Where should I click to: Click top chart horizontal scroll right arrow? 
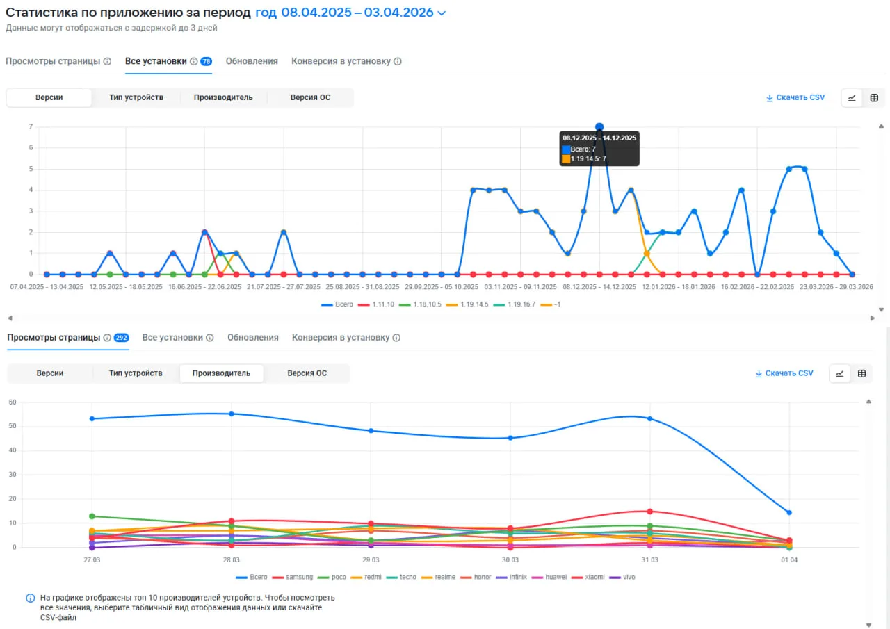(x=873, y=318)
